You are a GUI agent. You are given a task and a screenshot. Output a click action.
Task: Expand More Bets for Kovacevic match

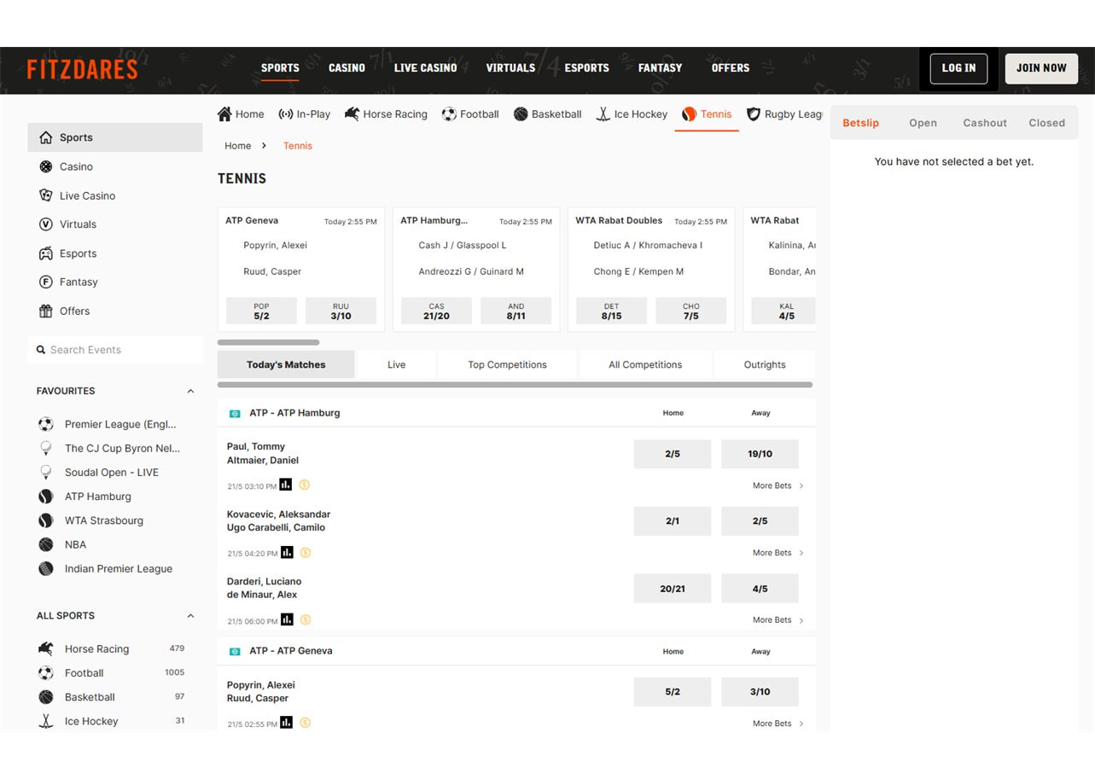[778, 553]
